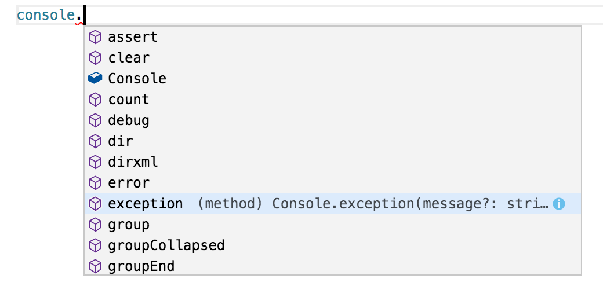Screen dimensions: 603x286
Task: Pick the dirxml completion
Action: pos(333,162)
